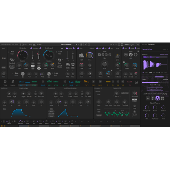Click the orange icon in bottom-left sequencer bar
This screenshot has width=170, height=170.
(2, 126)
